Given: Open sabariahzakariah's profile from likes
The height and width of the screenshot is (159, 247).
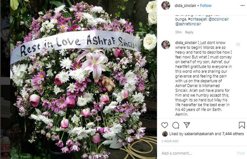Looking at the screenshot, I should 199,134.
